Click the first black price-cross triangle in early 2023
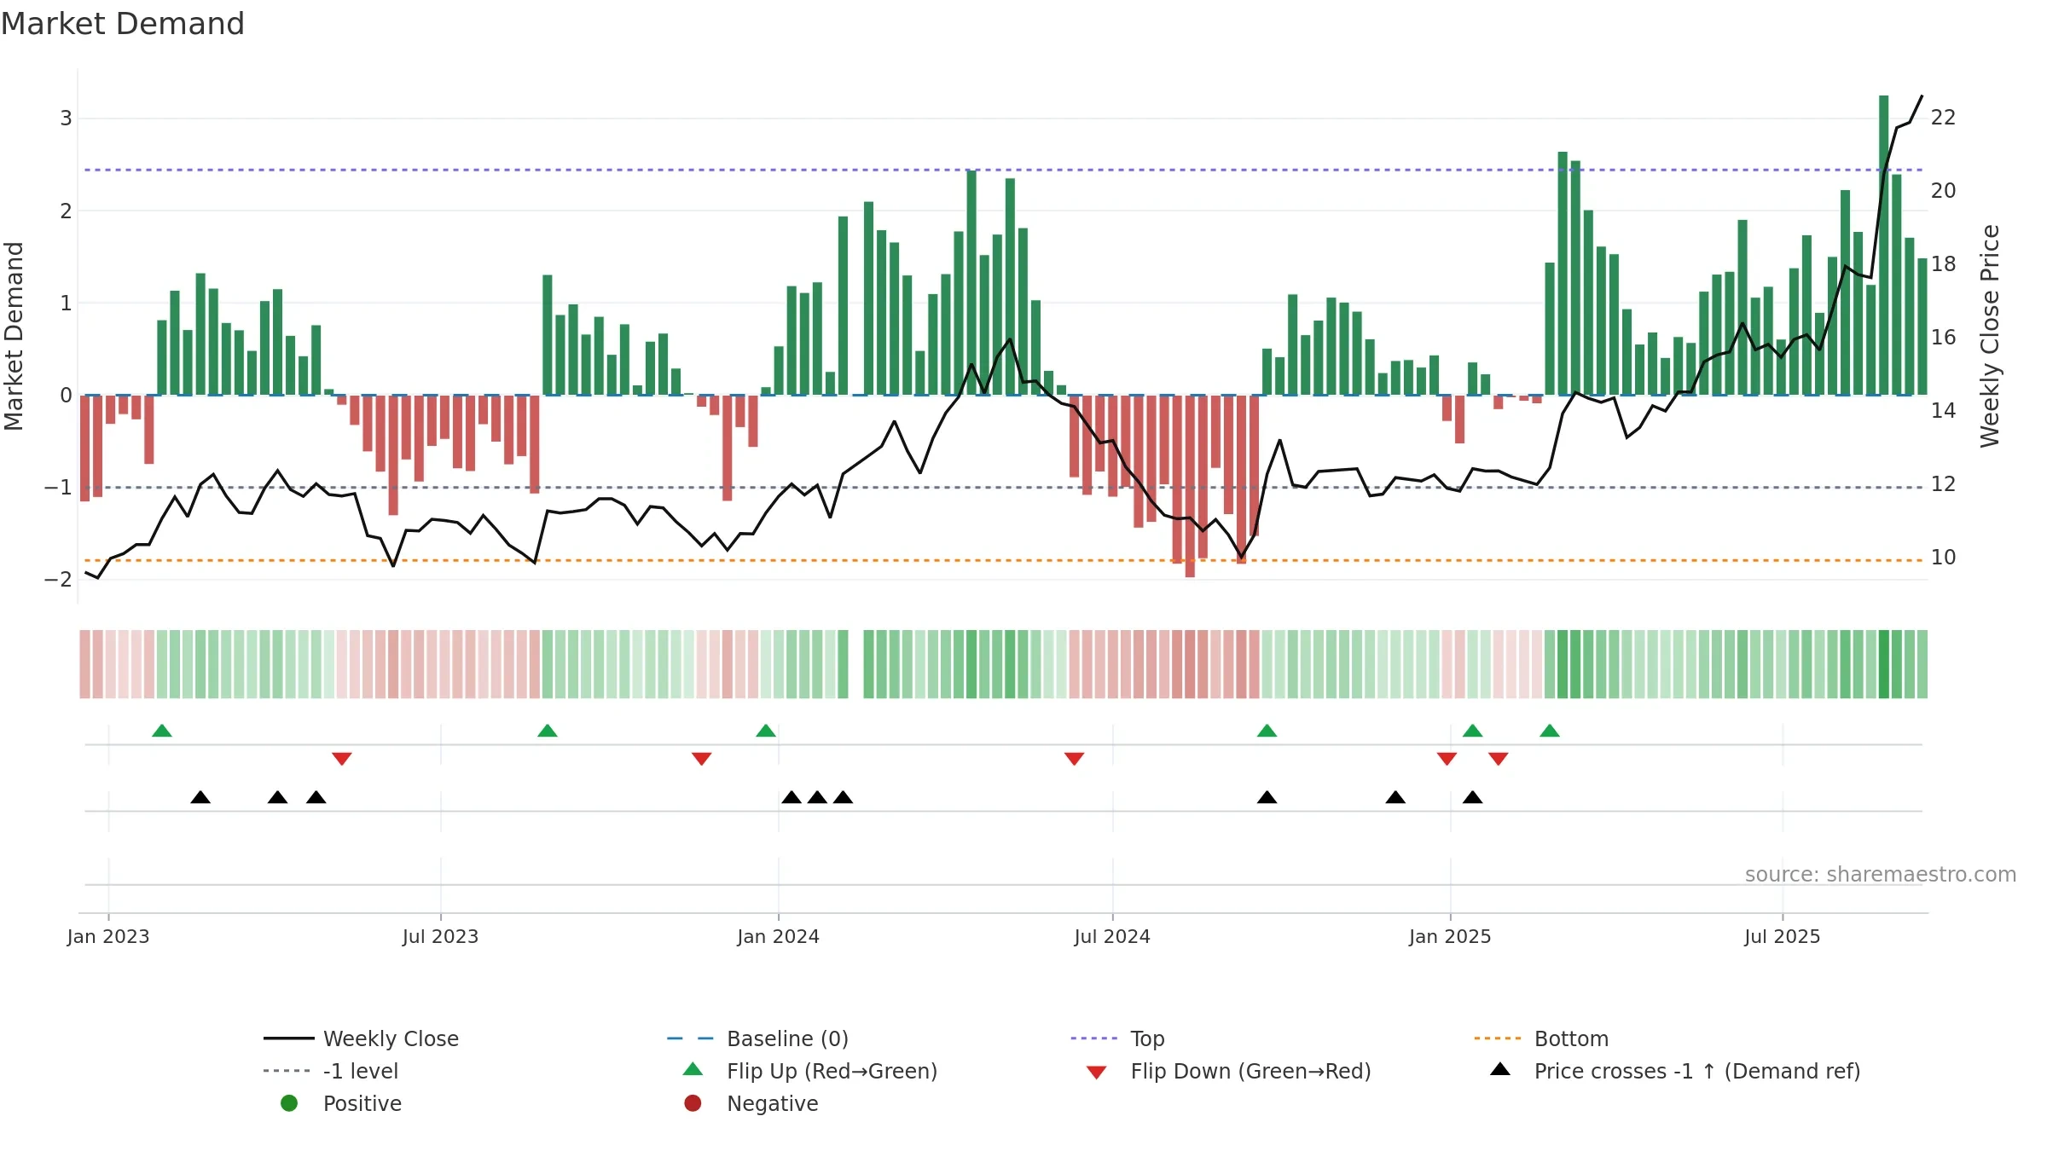 (200, 797)
